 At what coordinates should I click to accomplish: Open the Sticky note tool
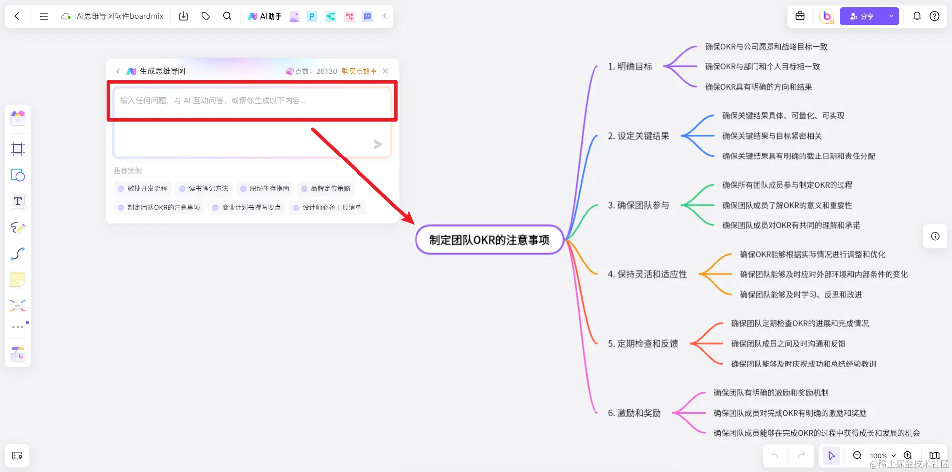(18, 279)
